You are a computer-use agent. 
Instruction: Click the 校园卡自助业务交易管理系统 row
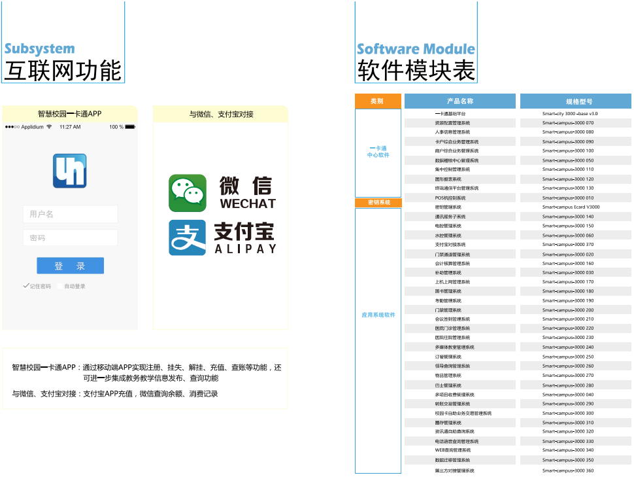tap(460, 414)
